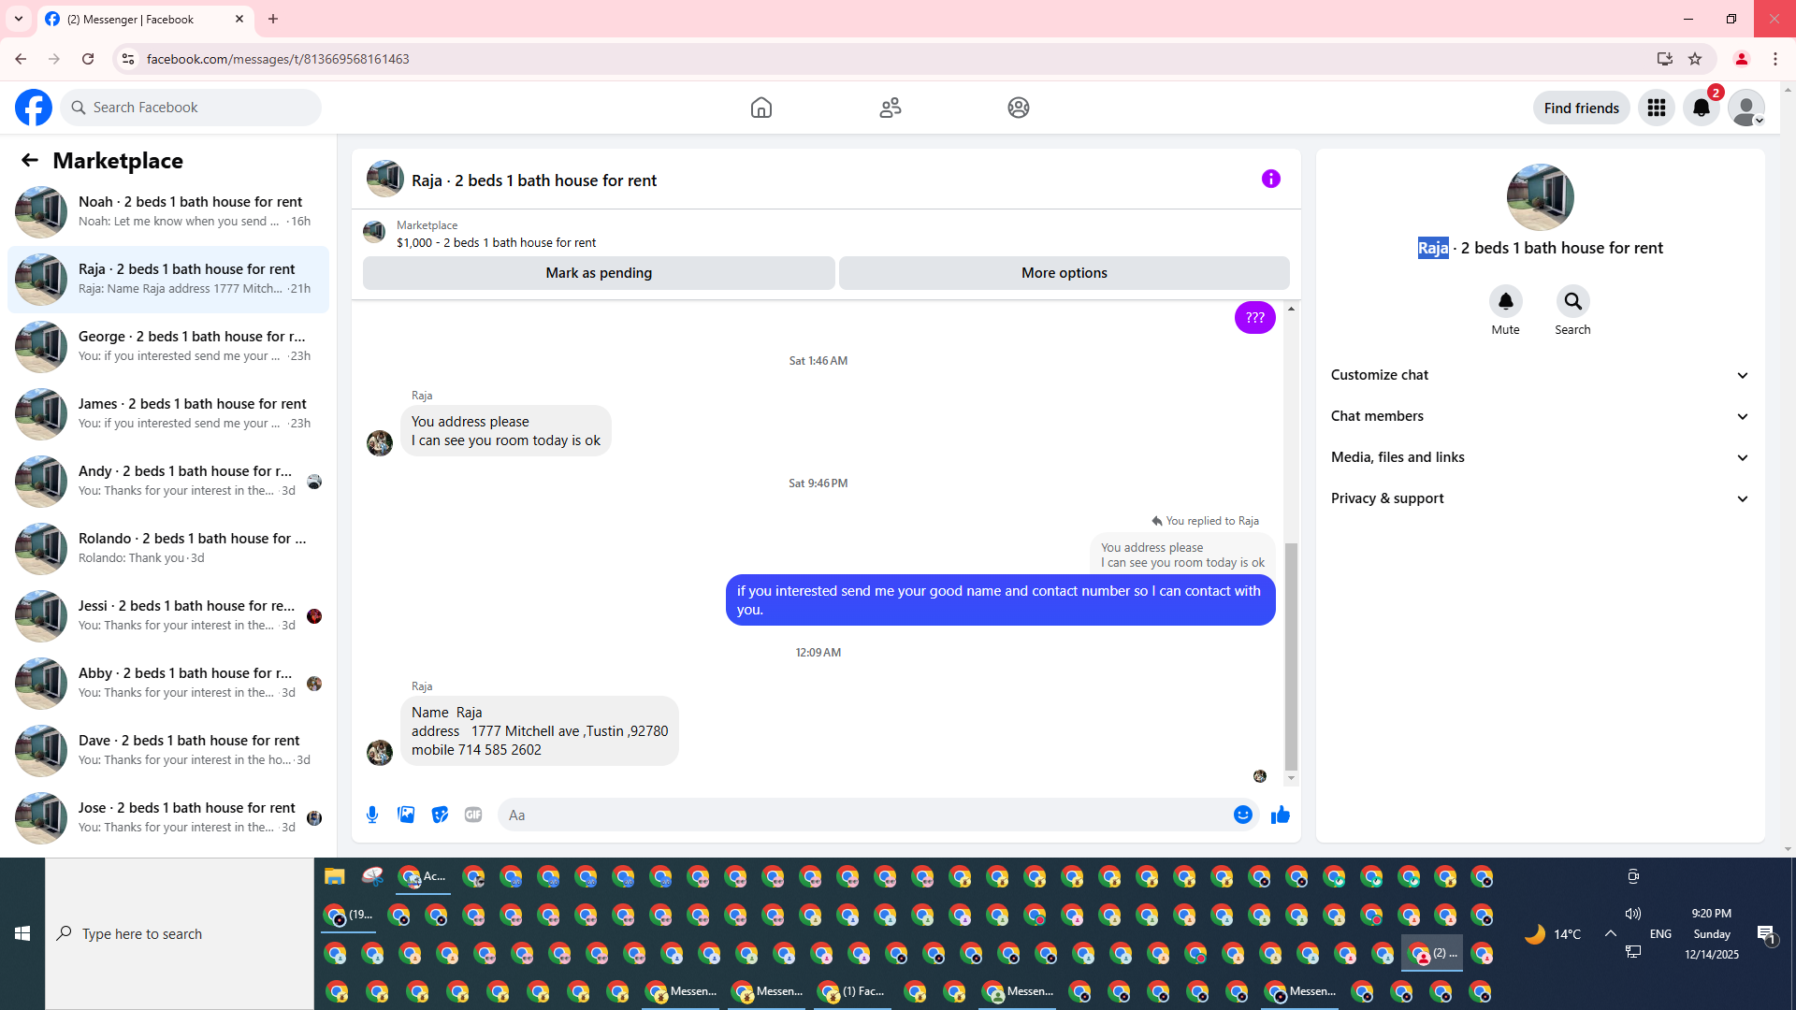Image resolution: width=1796 pixels, height=1010 pixels.
Task: Open the purple conversation information icon
Action: (1270, 179)
